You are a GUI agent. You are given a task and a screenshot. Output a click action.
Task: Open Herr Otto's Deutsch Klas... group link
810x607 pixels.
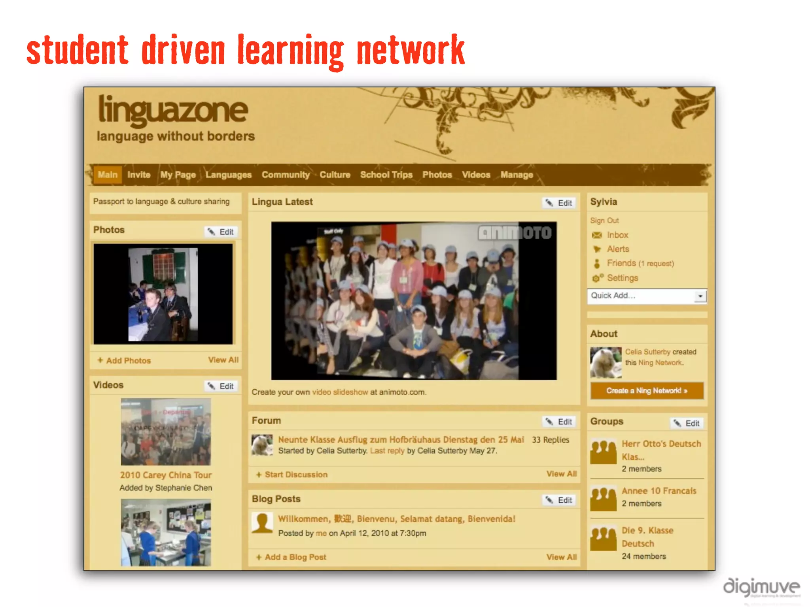(661, 450)
